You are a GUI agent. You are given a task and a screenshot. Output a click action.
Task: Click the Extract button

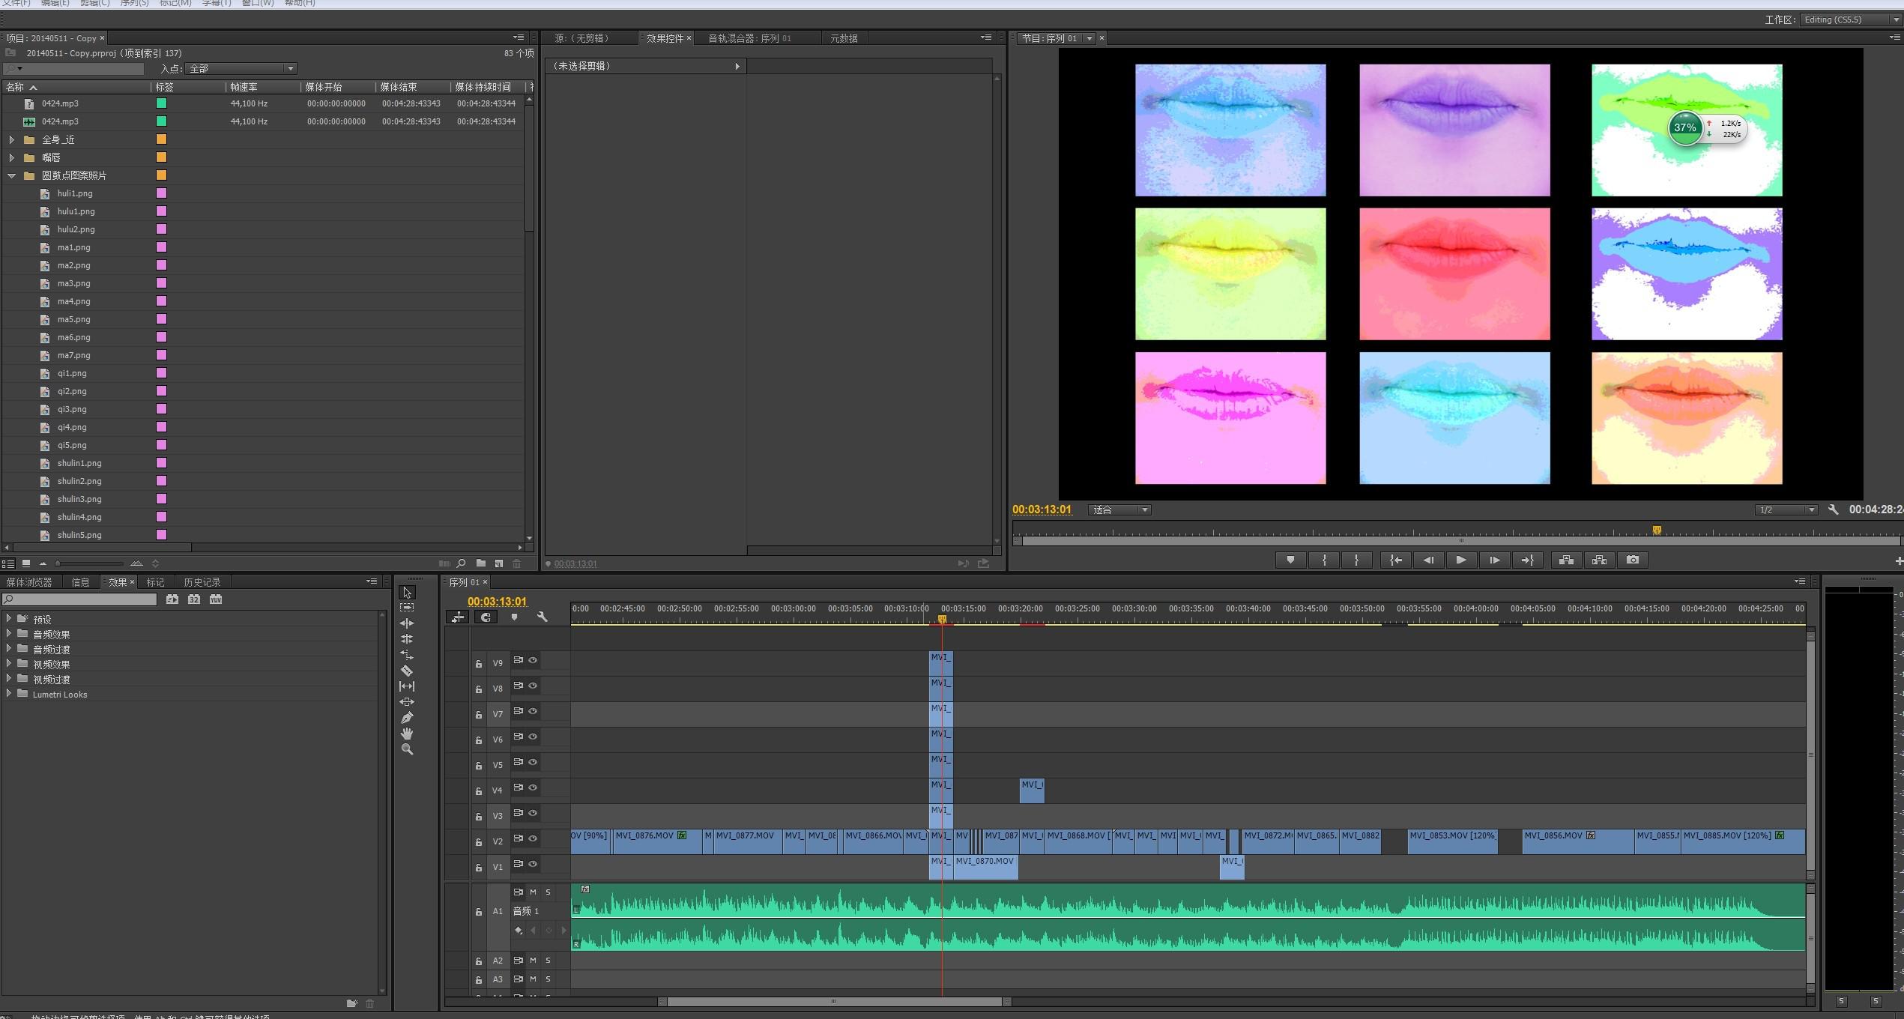[1599, 560]
